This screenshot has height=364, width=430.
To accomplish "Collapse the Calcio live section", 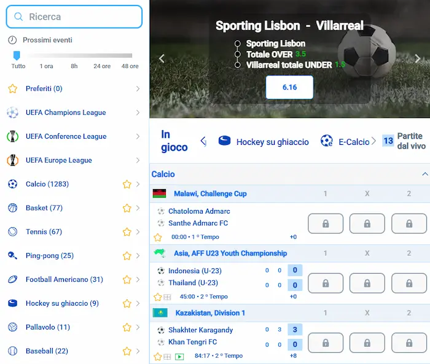I will (x=425, y=174).
